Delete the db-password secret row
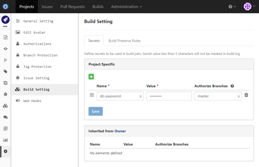Image resolution: width=259 pixels, height=167 pixels. coord(246,95)
